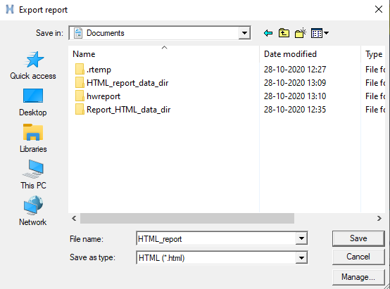Sort by Name column header
Screen dimensions: 390x289
point(163,54)
